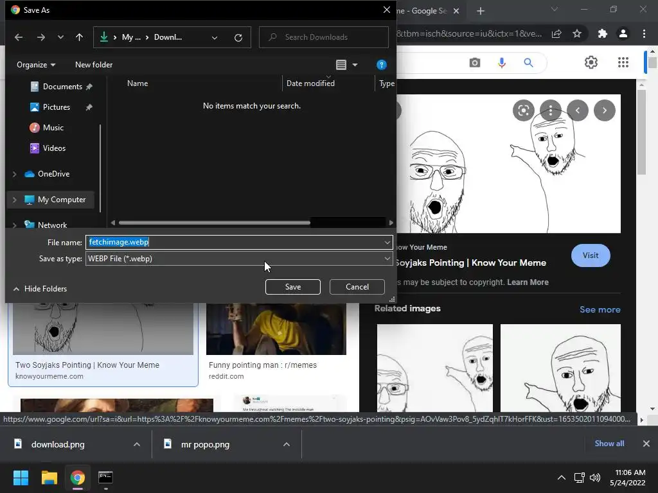Expand the My Computer tree node
Viewport: 658px width, 493px height.
(15, 200)
